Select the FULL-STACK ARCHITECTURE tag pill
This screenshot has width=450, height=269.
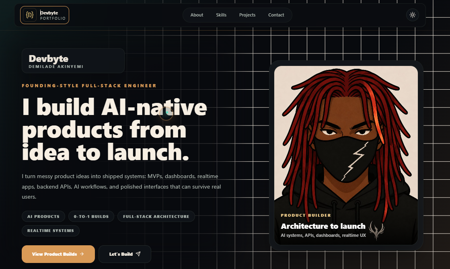(x=156, y=216)
